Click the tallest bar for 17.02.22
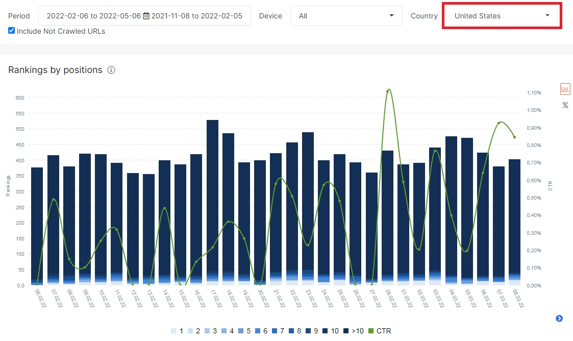Image resolution: width=573 pixels, height=341 pixels. (212, 199)
